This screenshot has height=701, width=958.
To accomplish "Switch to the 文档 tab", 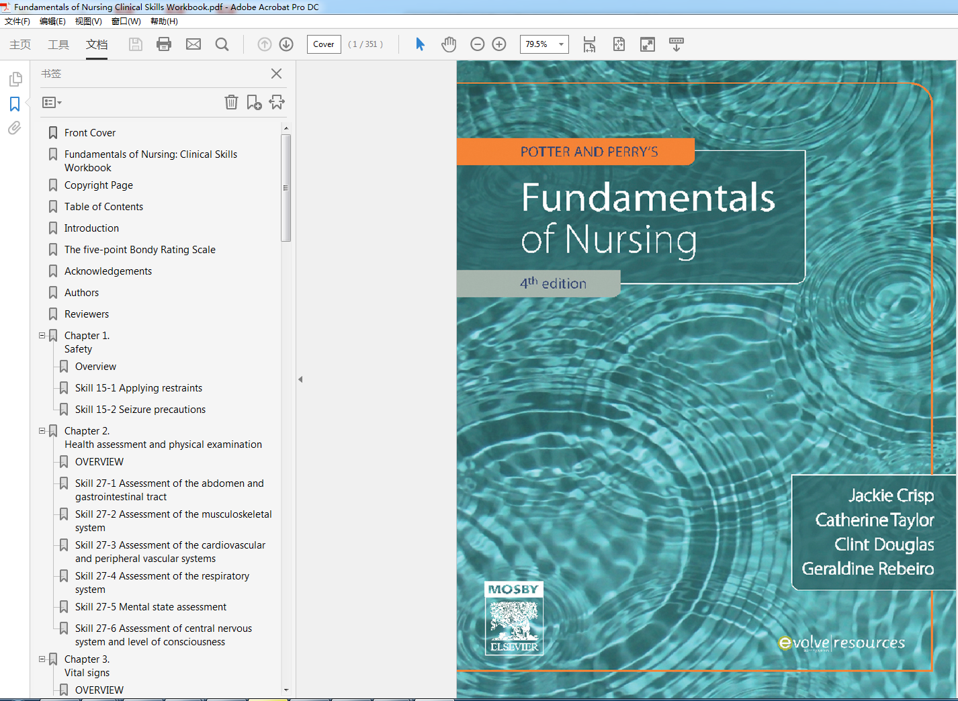I will [x=97, y=44].
